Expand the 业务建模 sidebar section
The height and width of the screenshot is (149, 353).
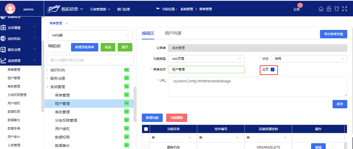(x=35, y=27)
